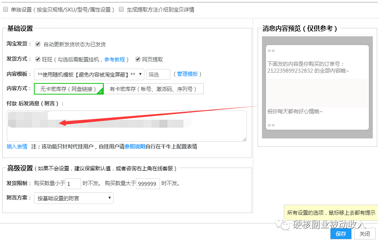Viewport: 378px width, 241px height.
Task: Click the yellow hint 所有设置的选项 tooltip
Action: tap(331, 213)
